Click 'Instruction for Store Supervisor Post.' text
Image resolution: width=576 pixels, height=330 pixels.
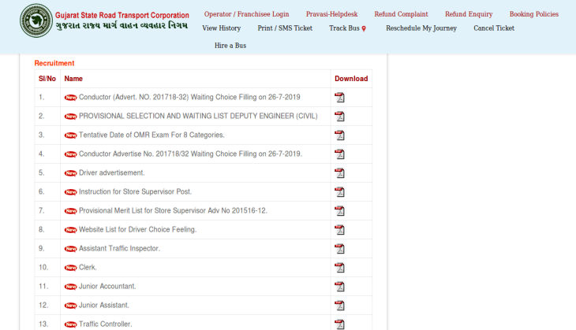click(135, 191)
